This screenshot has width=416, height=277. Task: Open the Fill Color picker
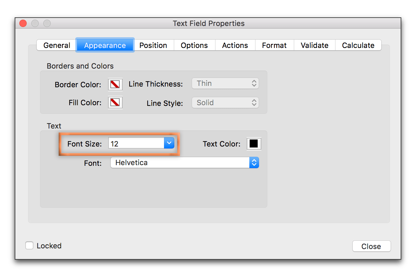coord(115,103)
